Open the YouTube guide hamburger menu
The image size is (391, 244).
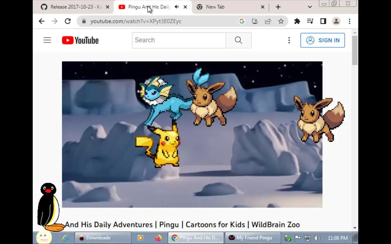pos(47,40)
